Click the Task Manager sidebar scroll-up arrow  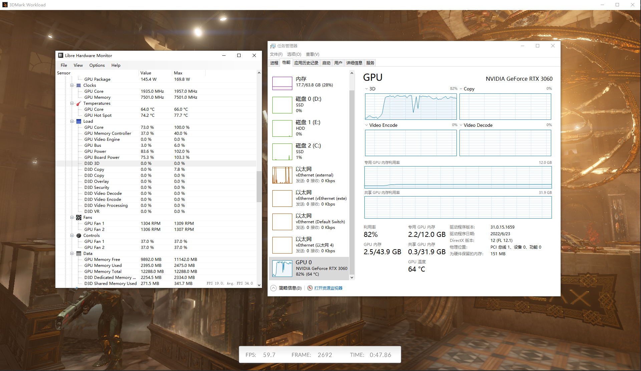pyautogui.click(x=352, y=73)
